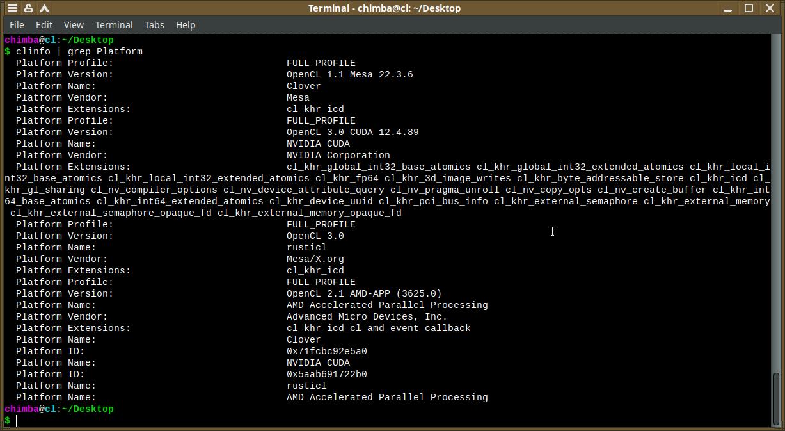This screenshot has height=431, width=785.
Task: Click the 'cl_khr_device_uuid' extension
Action: (321, 201)
